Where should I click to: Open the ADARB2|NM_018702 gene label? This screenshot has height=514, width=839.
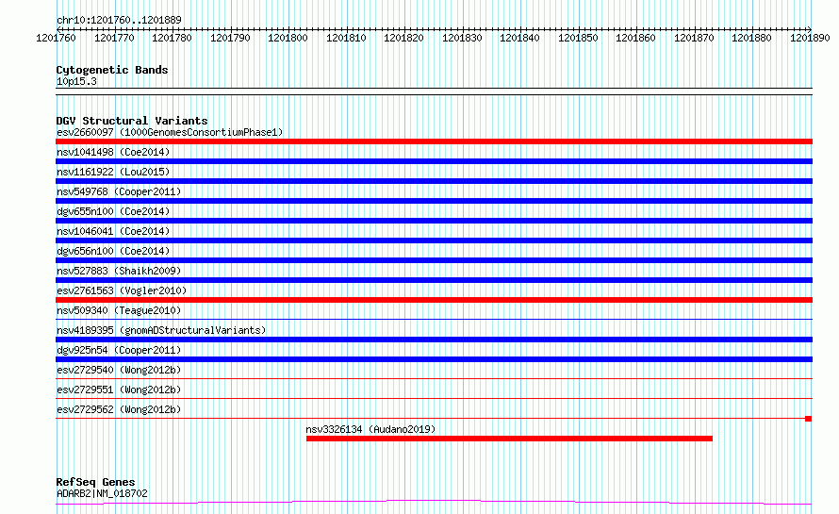[102, 493]
